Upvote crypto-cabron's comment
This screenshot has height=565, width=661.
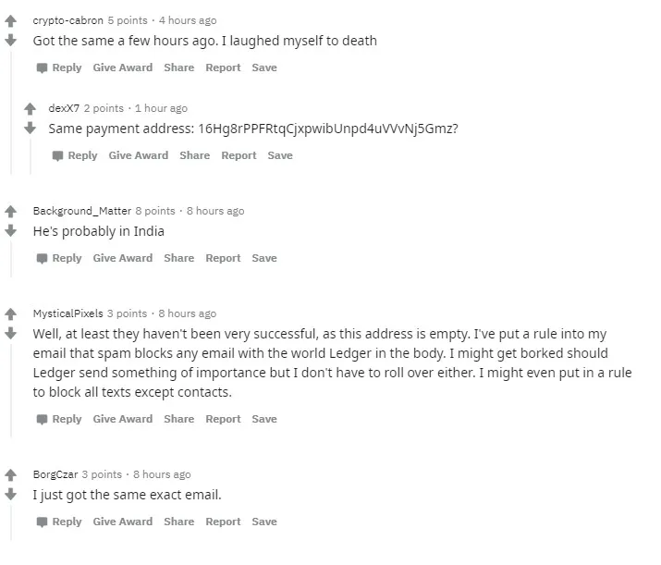[10, 20]
